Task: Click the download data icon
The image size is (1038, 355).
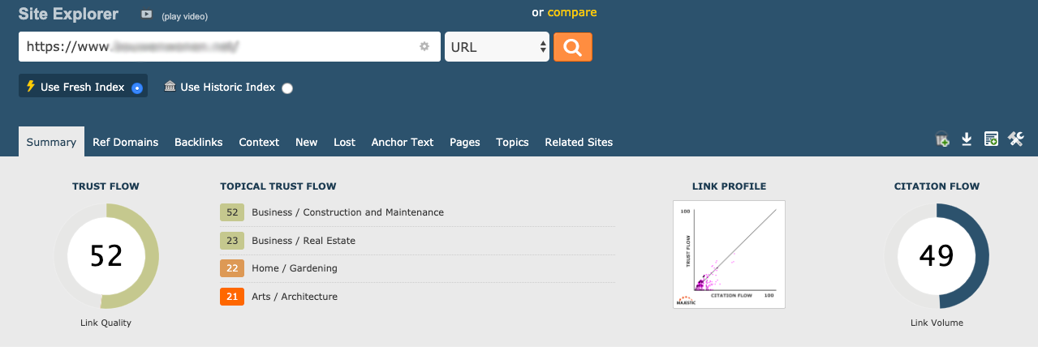Action: point(967,139)
